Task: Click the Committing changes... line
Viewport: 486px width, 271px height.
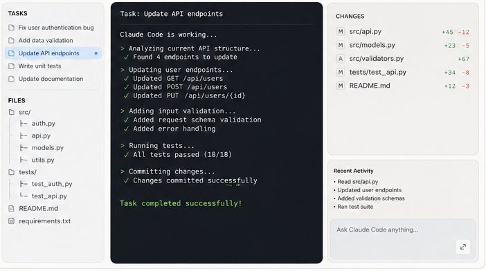Action: 168,171
